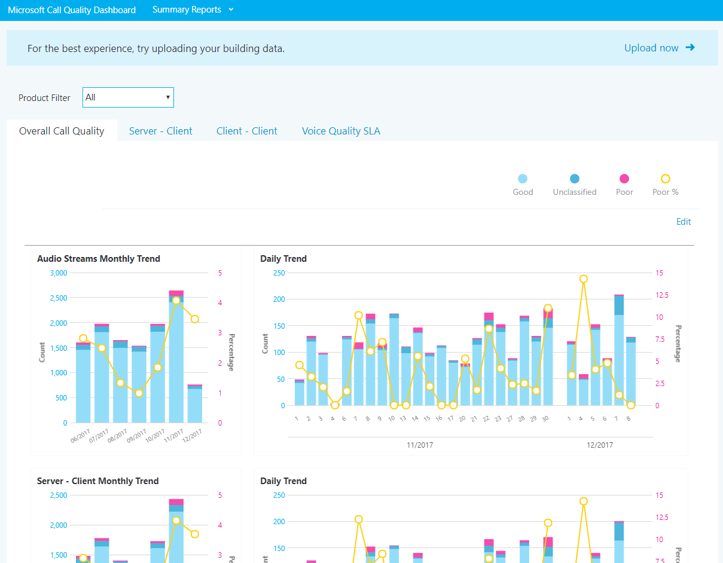Click the 11/2017 month label under Daily Trend

click(x=420, y=445)
